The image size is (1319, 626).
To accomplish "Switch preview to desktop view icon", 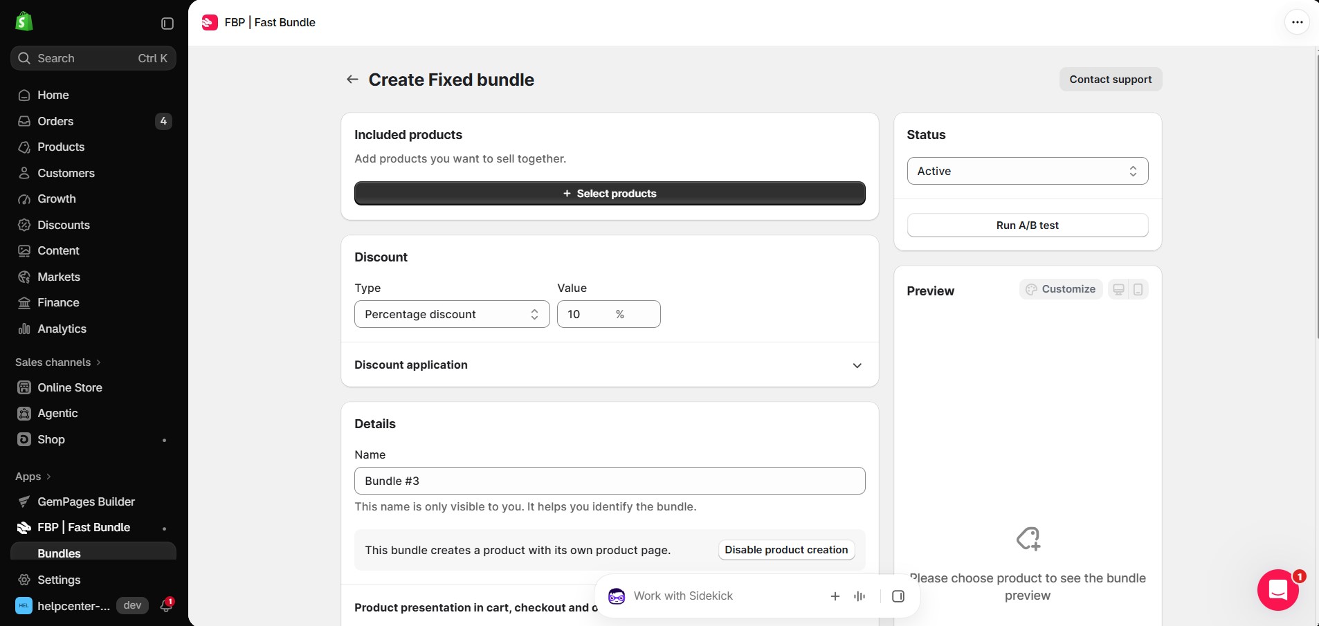I will click(1118, 289).
